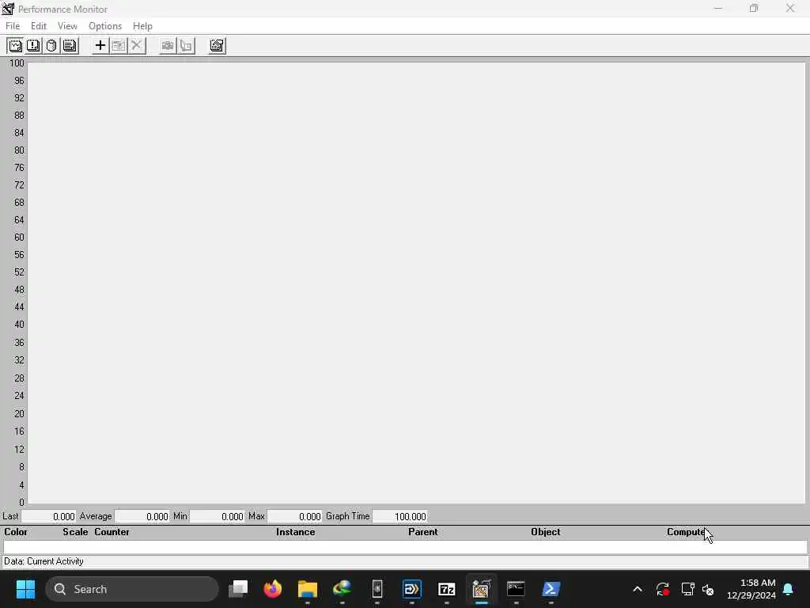Click the Color column header
Viewport: 810px width, 608px height.
click(x=16, y=532)
